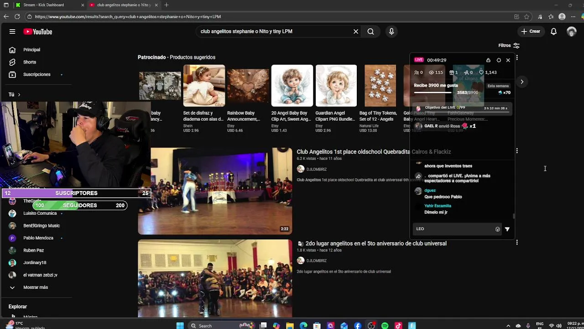
Task: Send the chat message with arrow icon
Action: tap(507, 229)
